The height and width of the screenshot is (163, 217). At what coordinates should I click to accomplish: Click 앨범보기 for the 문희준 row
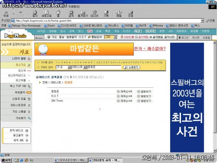tap(144, 92)
